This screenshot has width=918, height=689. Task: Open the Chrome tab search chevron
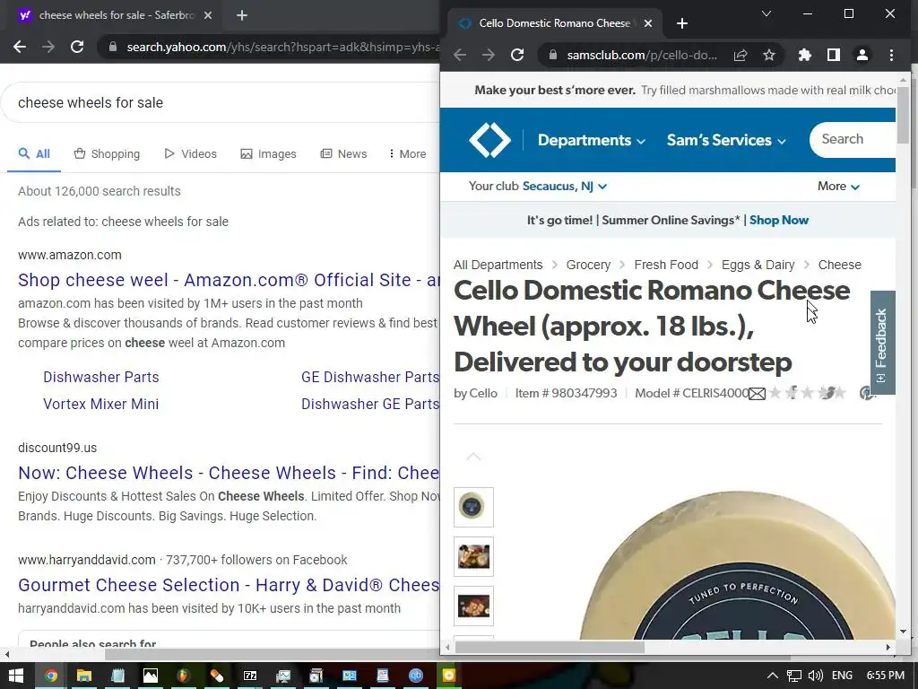tap(766, 14)
